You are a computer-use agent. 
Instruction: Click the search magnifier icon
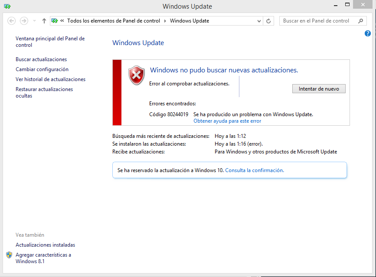tap(360, 21)
